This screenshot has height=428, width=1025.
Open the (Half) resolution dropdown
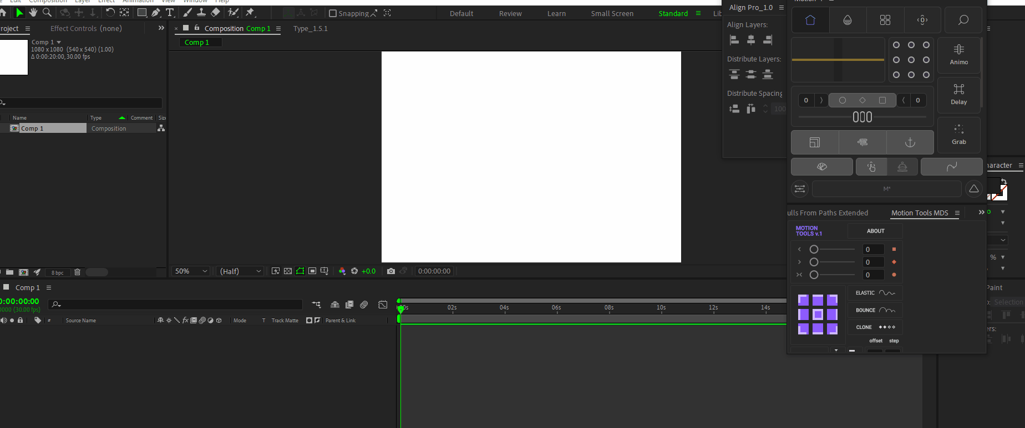point(240,271)
